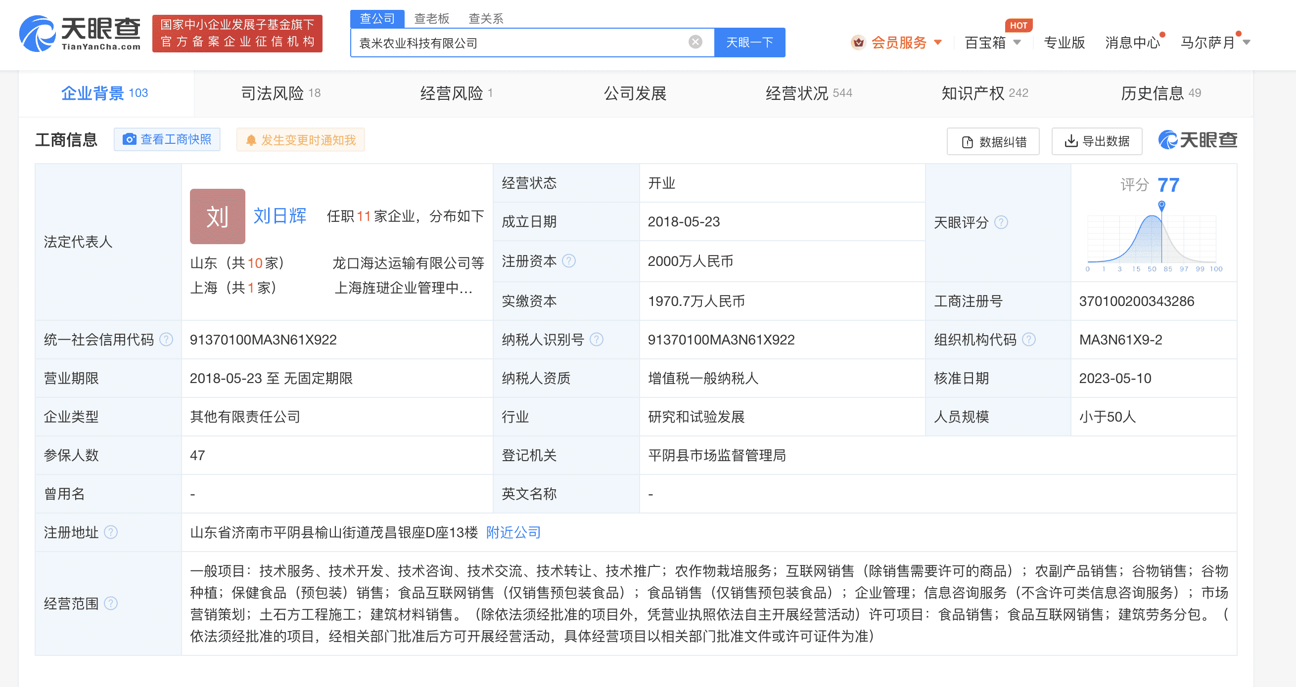Clear the search box with the X icon
The image size is (1296, 687).
(x=695, y=42)
